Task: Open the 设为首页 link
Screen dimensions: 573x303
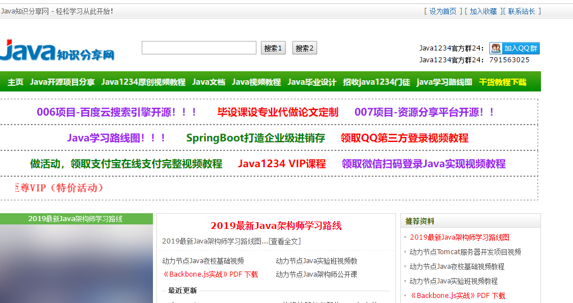Action: click(443, 11)
